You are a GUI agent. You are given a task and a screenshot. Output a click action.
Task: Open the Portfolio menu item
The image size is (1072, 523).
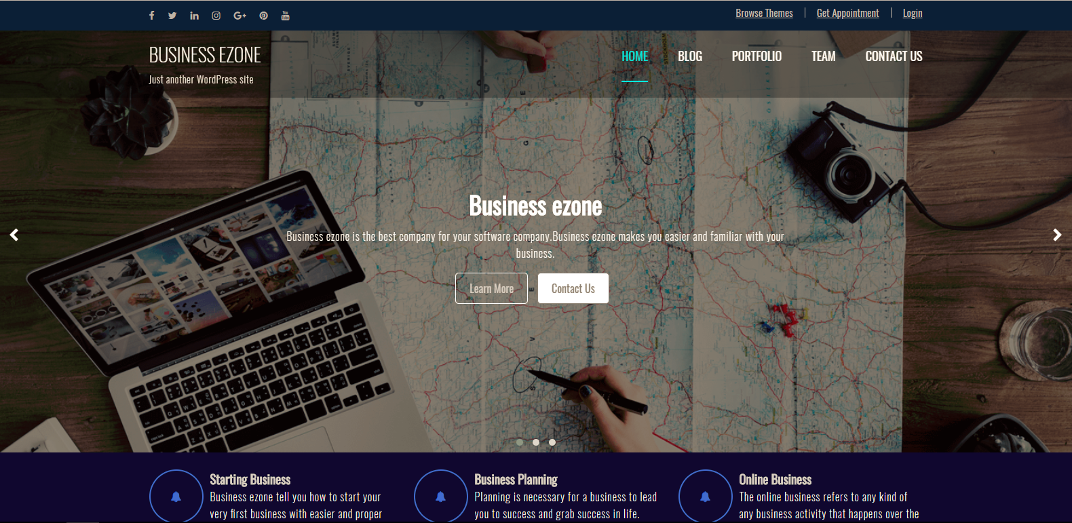click(757, 56)
